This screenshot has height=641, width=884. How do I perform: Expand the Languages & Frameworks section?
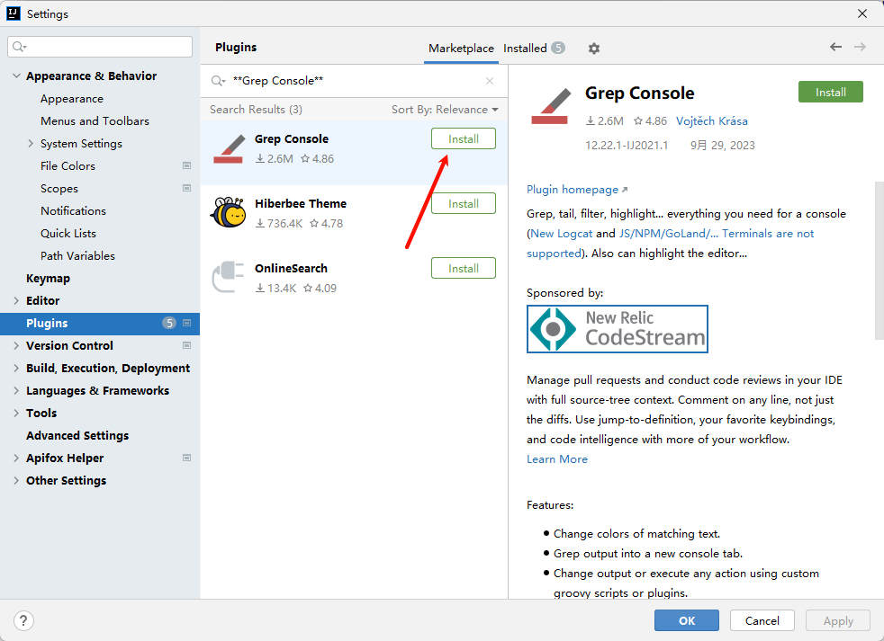[16, 391]
